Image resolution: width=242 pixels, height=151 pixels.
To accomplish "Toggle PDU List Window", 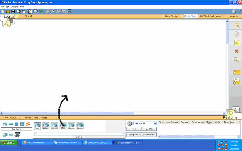I will [x=141, y=134].
